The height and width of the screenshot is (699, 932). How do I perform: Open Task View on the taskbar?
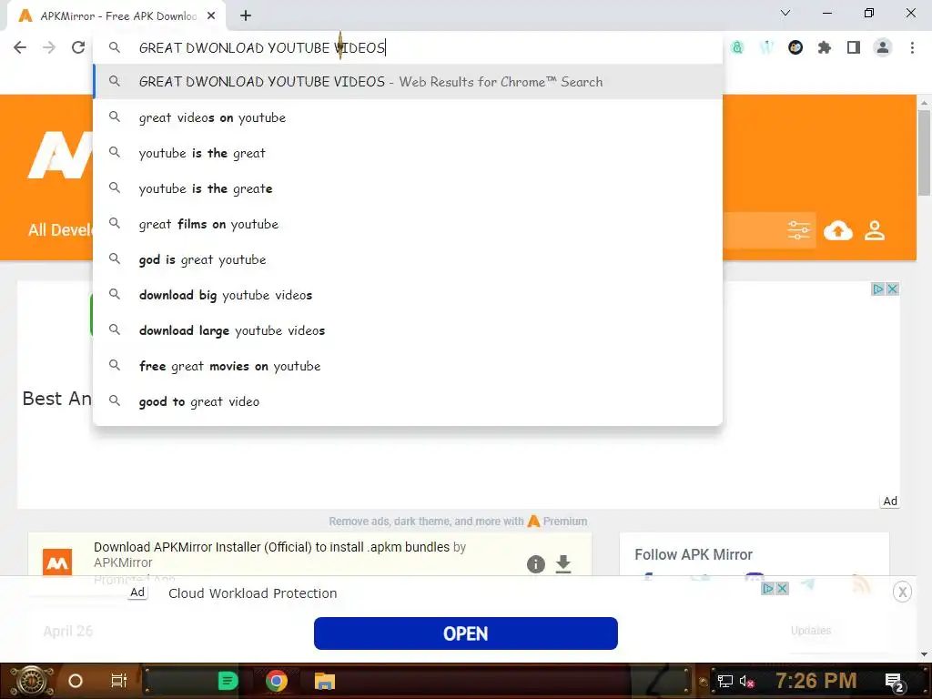[x=119, y=681]
